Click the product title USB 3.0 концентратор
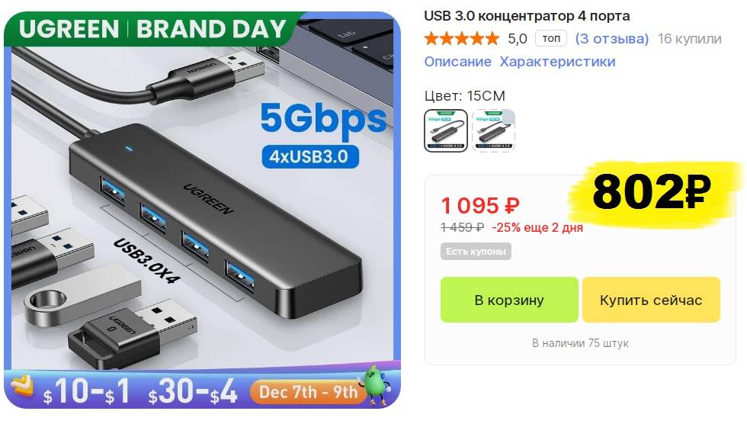 point(527,16)
